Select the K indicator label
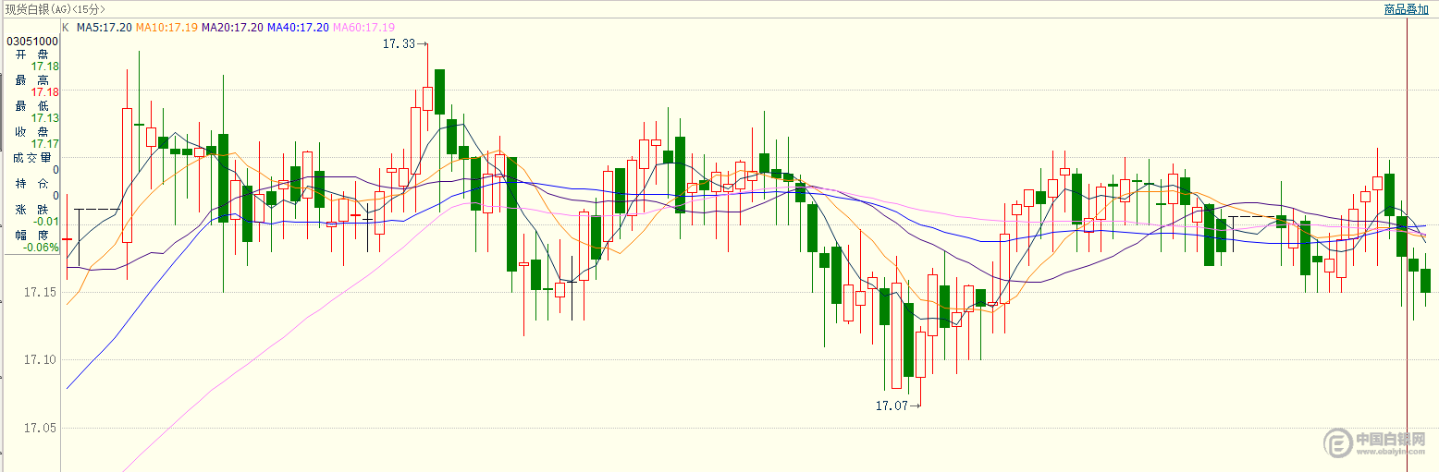The height and width of the screenshot is (472, 1439). click(x=65, y=28)
